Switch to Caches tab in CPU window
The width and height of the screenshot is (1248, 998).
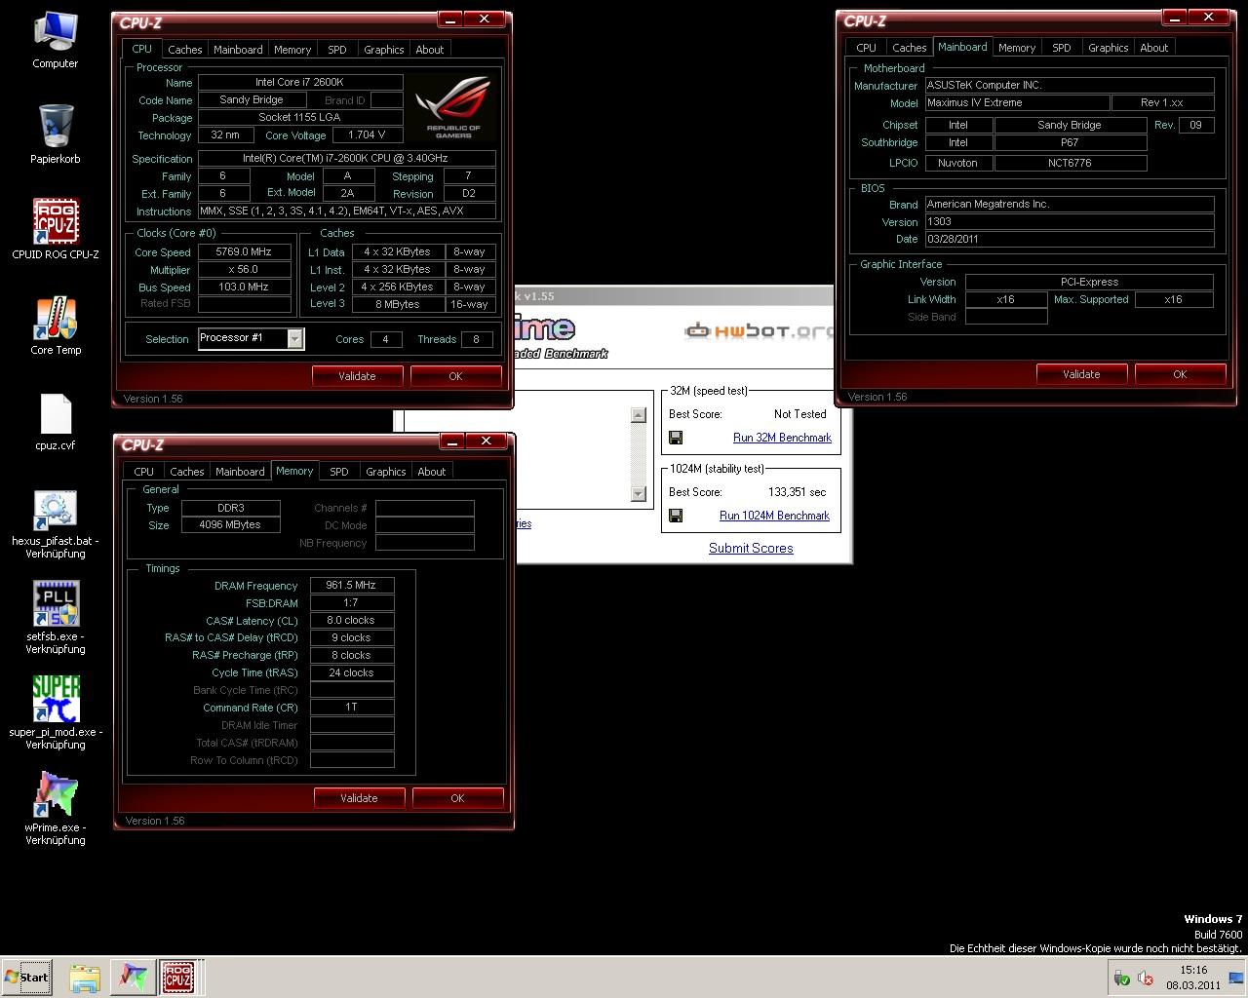[x=184, y=50]
